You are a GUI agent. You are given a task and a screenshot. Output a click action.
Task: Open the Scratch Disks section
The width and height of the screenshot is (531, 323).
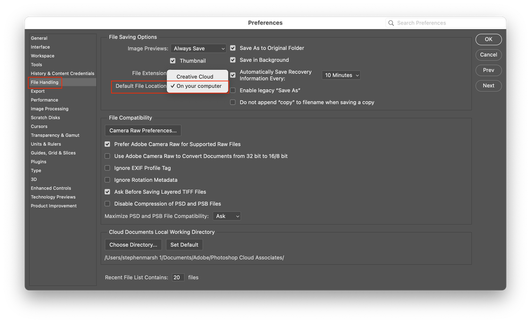click(45, 117)
